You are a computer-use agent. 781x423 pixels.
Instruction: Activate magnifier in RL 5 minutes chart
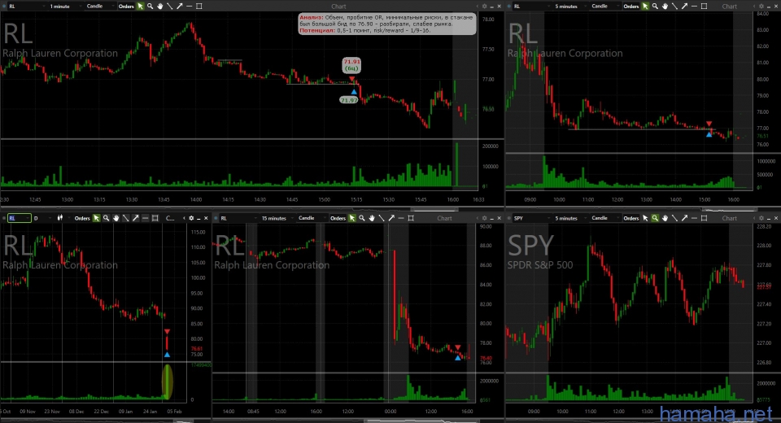(655, 6)
